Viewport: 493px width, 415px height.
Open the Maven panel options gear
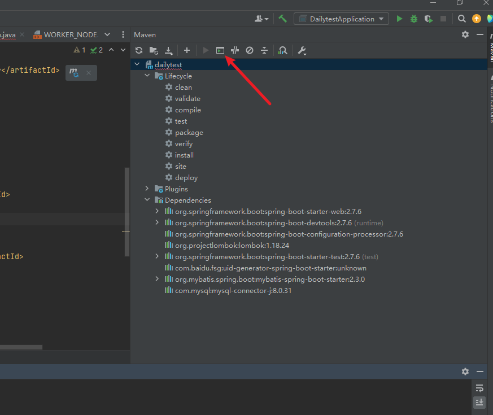[x=465, y=34]
